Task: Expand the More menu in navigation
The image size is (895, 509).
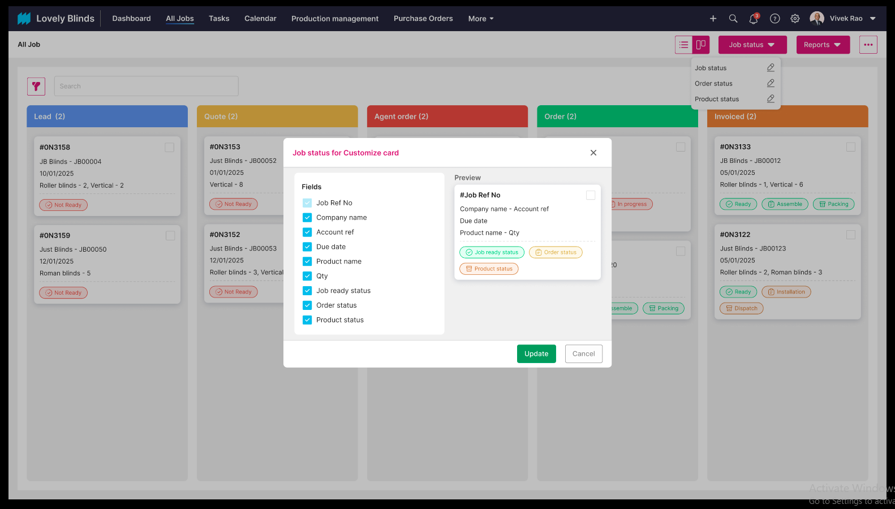Action: pos(480,19)
